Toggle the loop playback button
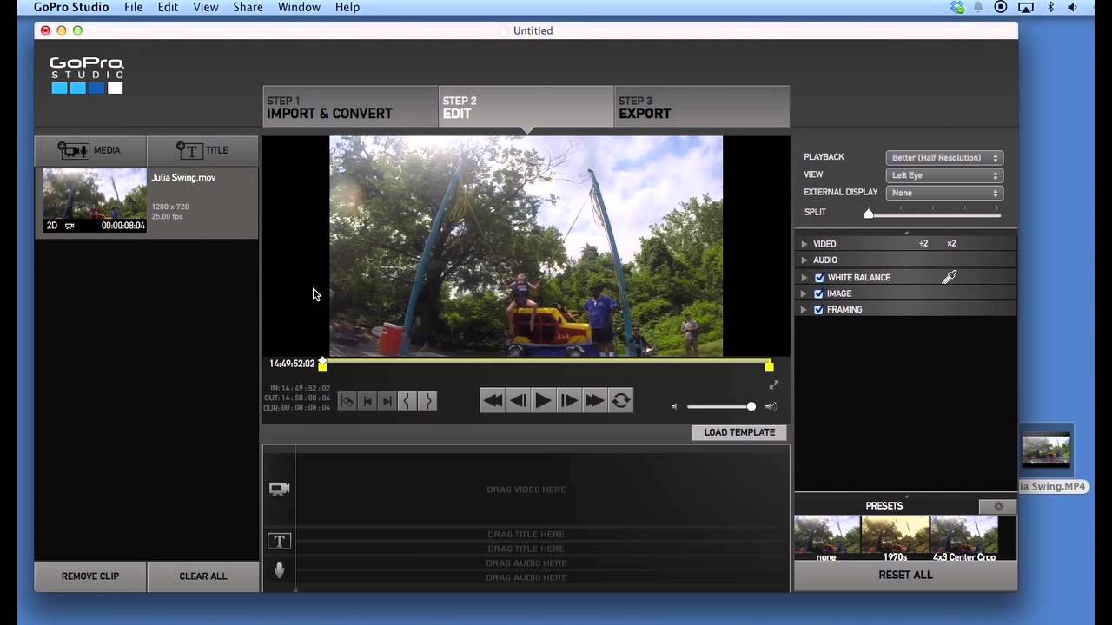 [620, 400]
